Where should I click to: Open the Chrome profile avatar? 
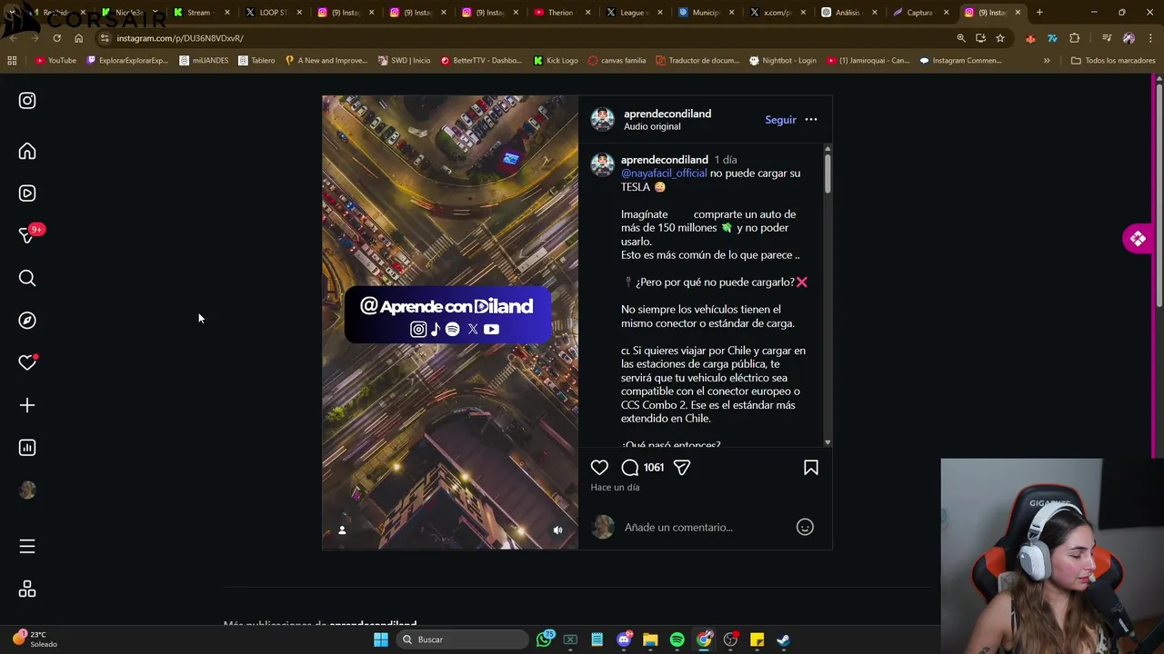point(1129,38)
